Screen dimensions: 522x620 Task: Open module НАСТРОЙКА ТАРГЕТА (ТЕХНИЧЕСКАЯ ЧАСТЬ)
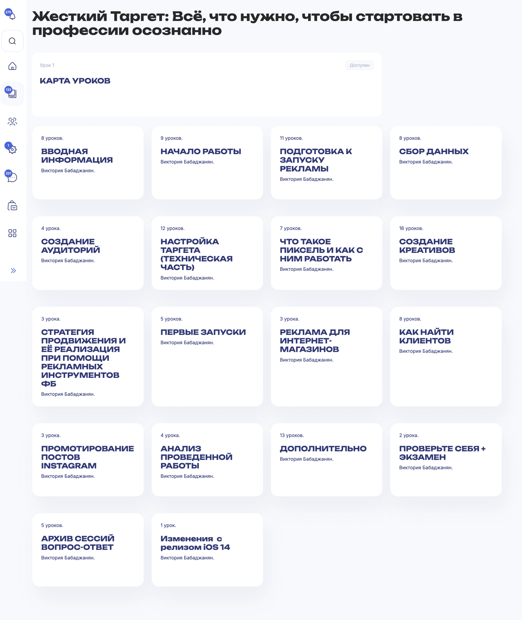(x=207, y=253)
